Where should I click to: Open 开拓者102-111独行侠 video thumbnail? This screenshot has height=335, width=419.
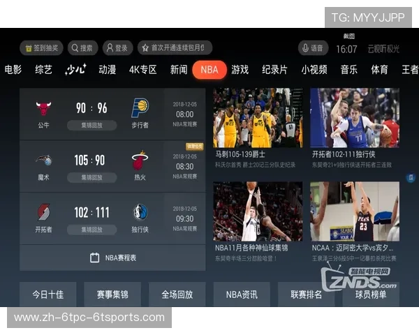(355, 118)
